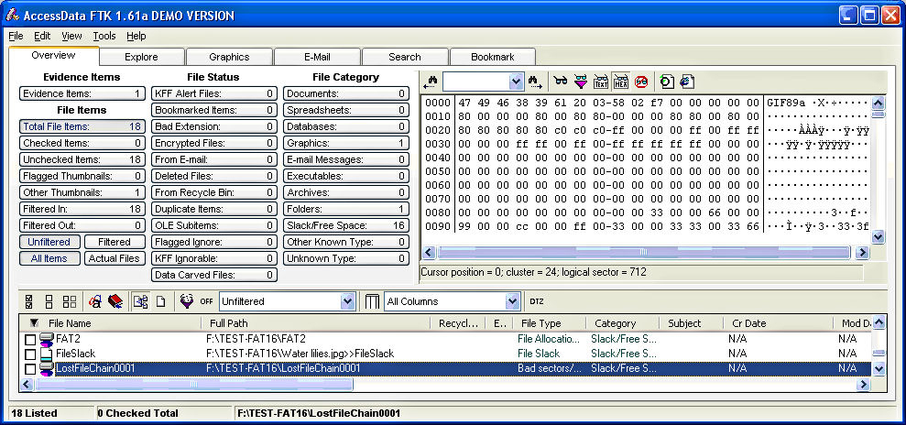Viewport: 906px width, 425px height.
Task: Click the Slack/Free Space category button
Action: [x=345, y=225]
